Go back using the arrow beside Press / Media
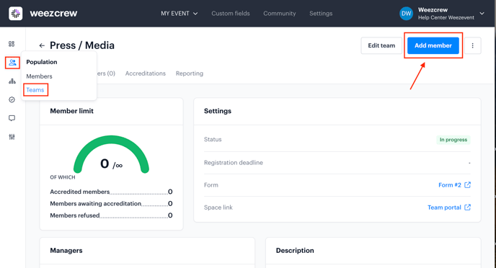496x268 pixels. pyautogui.click(x=42, y=45)
